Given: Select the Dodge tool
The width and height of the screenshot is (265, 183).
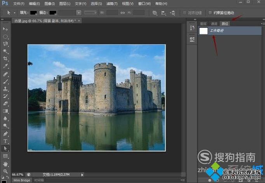Looking at the screenshot, I should [5, 126].
